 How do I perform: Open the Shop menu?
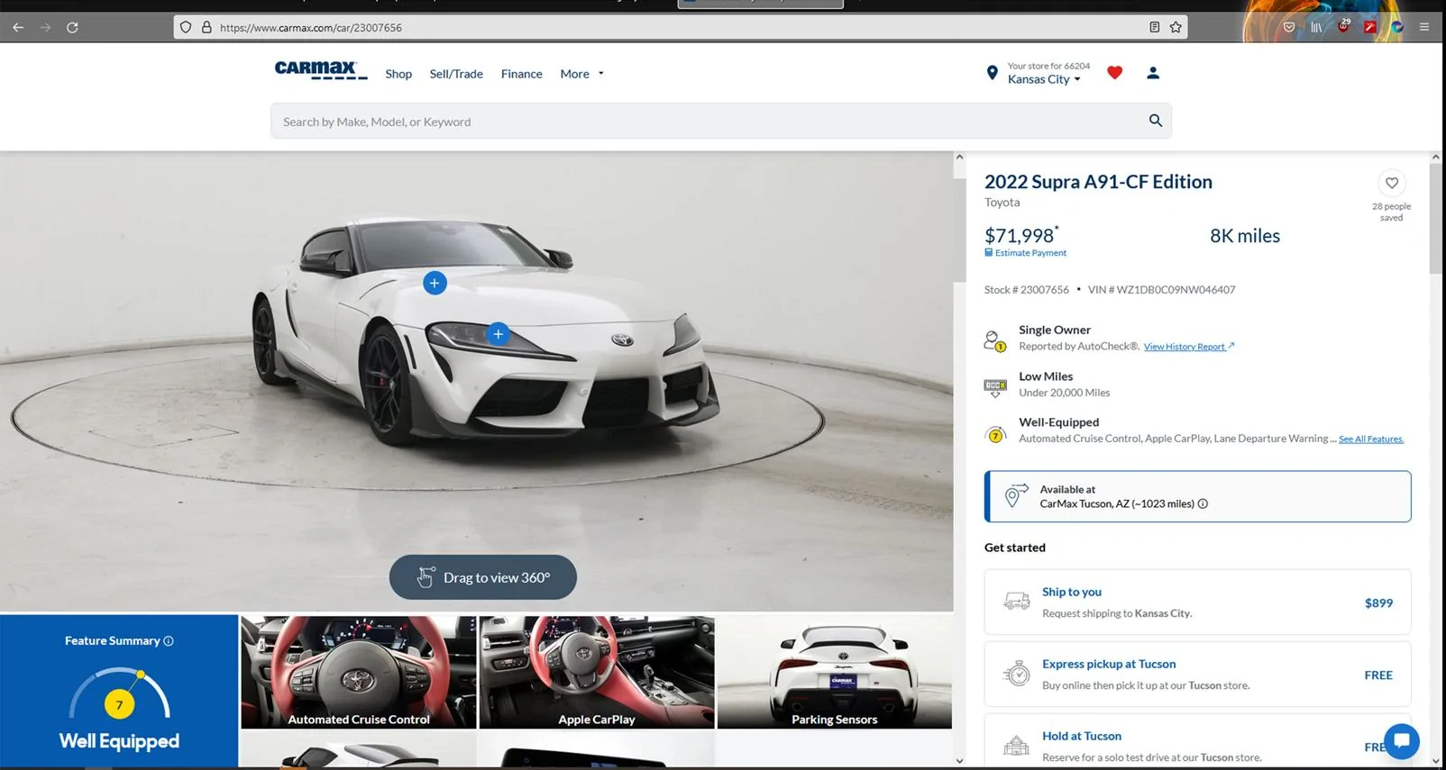pyautogui.click(x=398, y=74)
